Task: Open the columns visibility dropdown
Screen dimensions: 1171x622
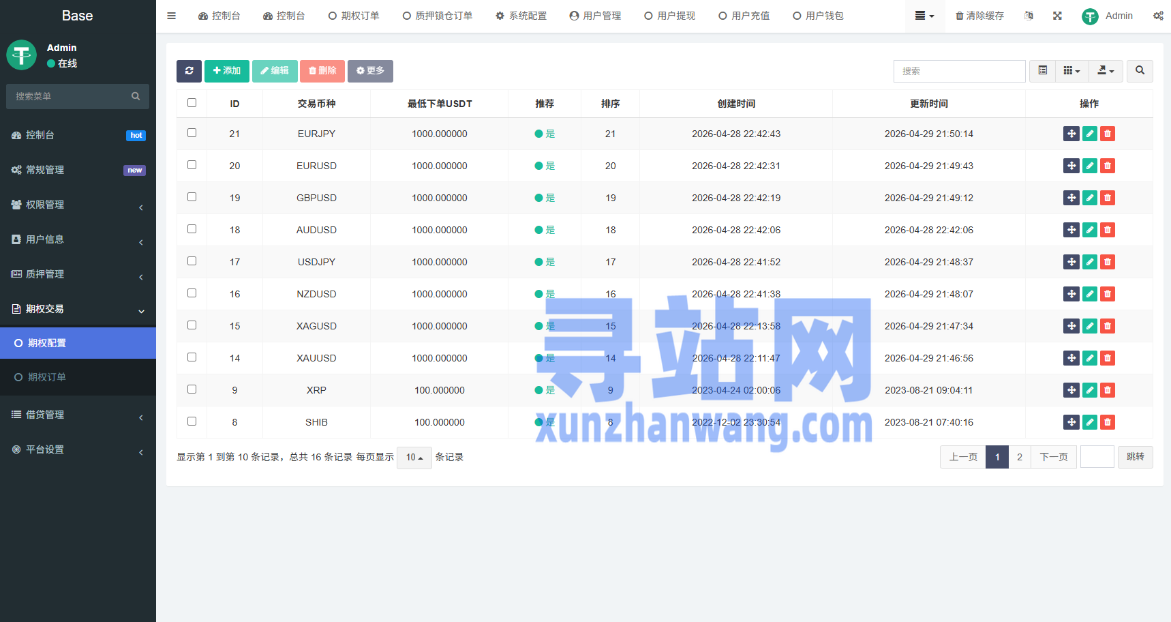Action: [1071, 71]
